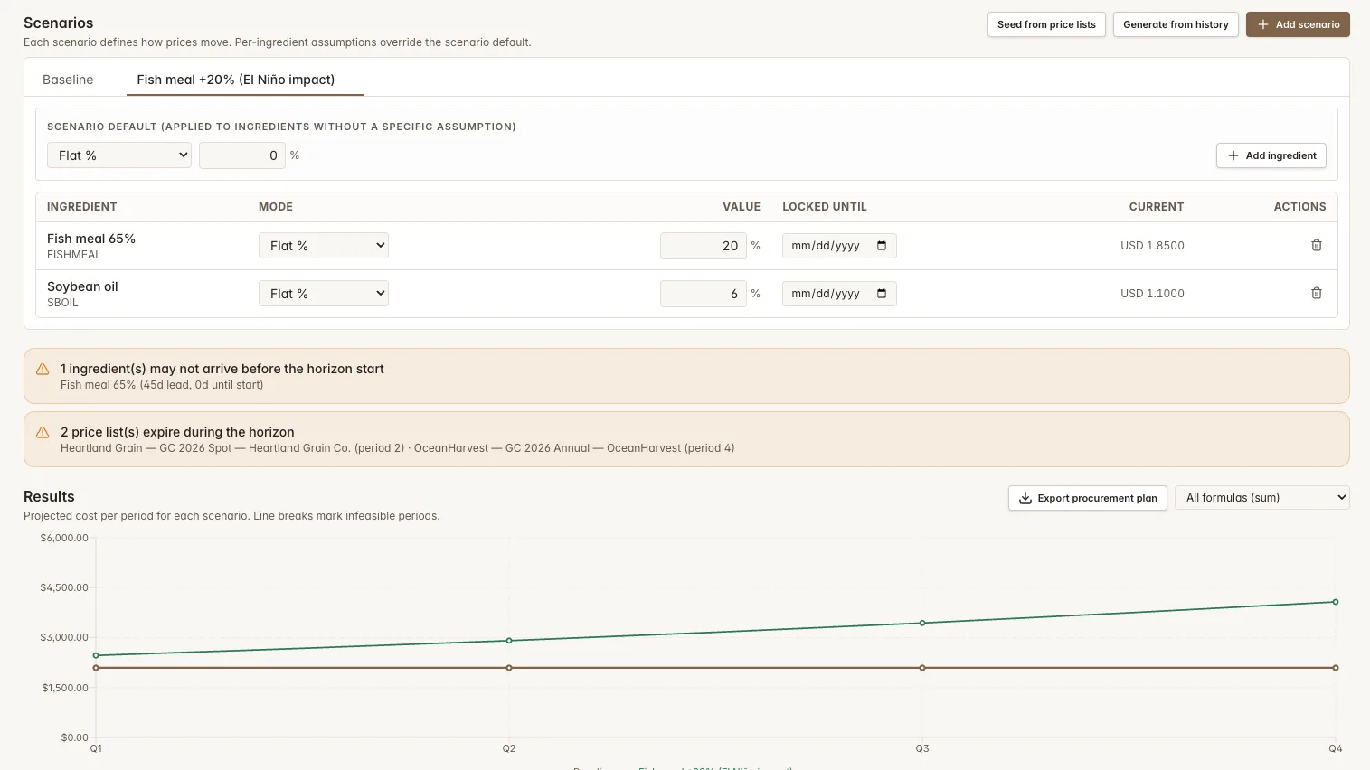Viewport: 1370px width, 770px height.
Task: Delete the Soybean oil row
Action: pyautogui.click(x=1317, y=294)
